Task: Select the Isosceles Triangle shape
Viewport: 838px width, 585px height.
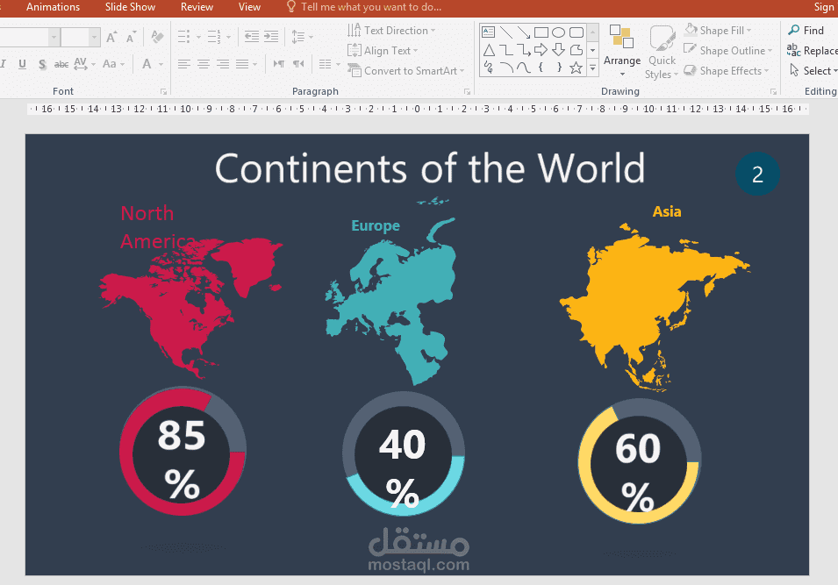Action: [489, 50]
